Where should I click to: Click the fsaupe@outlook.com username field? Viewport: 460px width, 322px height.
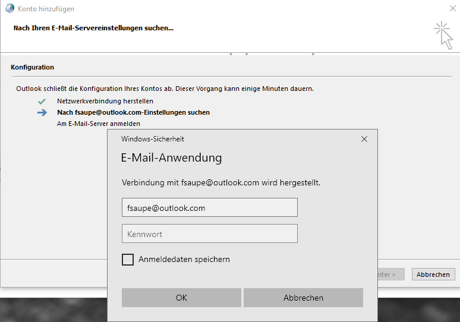(x=209, y=207)
